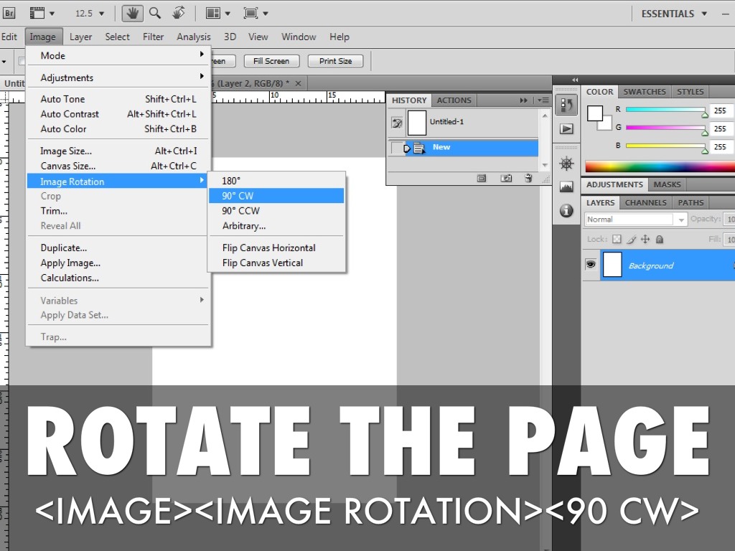Launch Adobe Bridge with the Br icon

pos(9,13)
